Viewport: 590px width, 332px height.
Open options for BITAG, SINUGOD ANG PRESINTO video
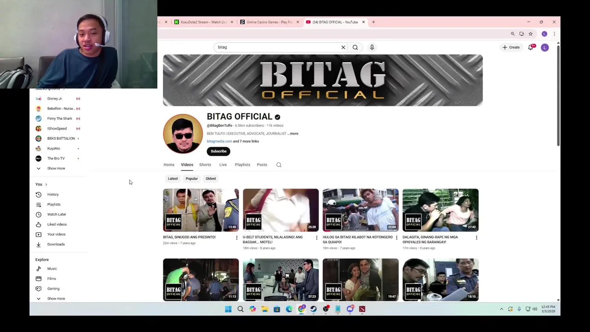pyautogui.click(x=237, y=237)
